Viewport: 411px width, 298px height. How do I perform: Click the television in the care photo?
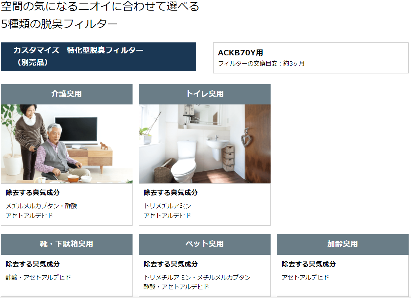click(x=76, y=132)
